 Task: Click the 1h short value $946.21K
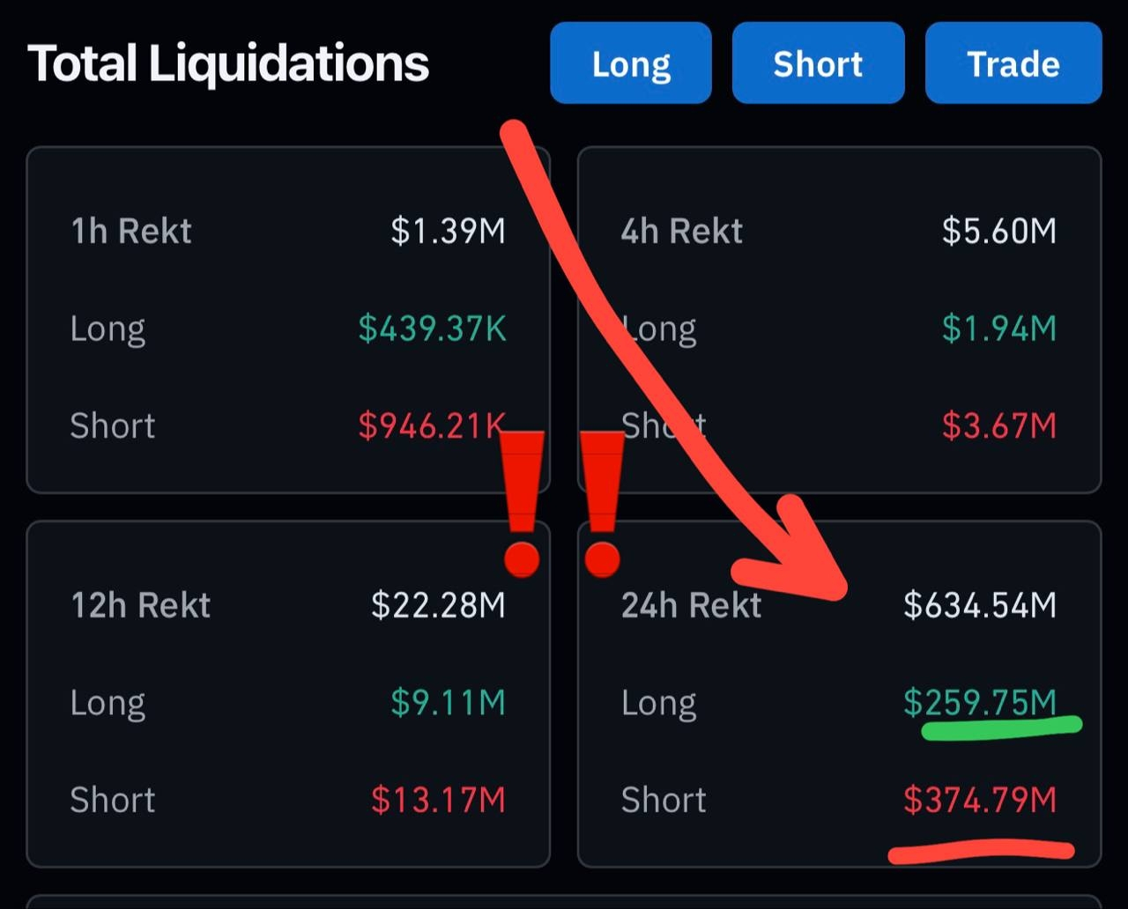(433, 426)
